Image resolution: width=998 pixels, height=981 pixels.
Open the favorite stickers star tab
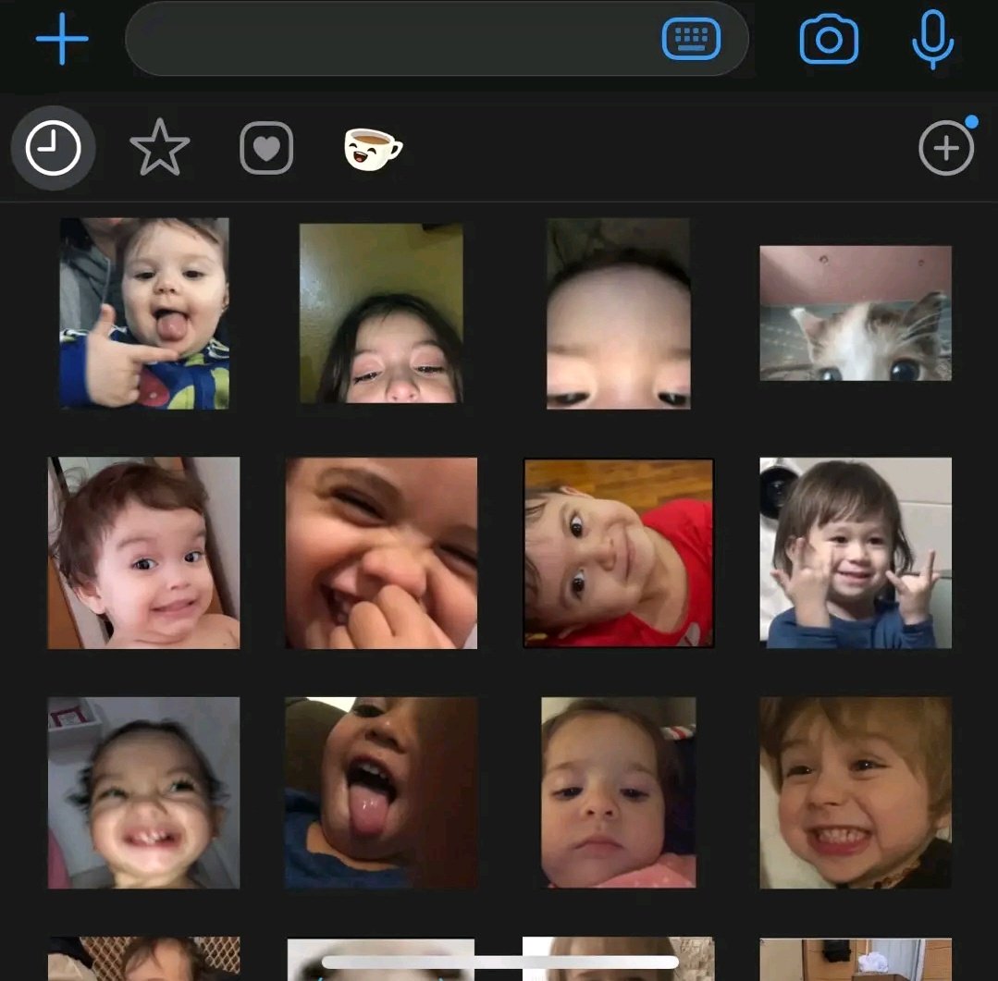pyautogui.click(x=160, y=148)
